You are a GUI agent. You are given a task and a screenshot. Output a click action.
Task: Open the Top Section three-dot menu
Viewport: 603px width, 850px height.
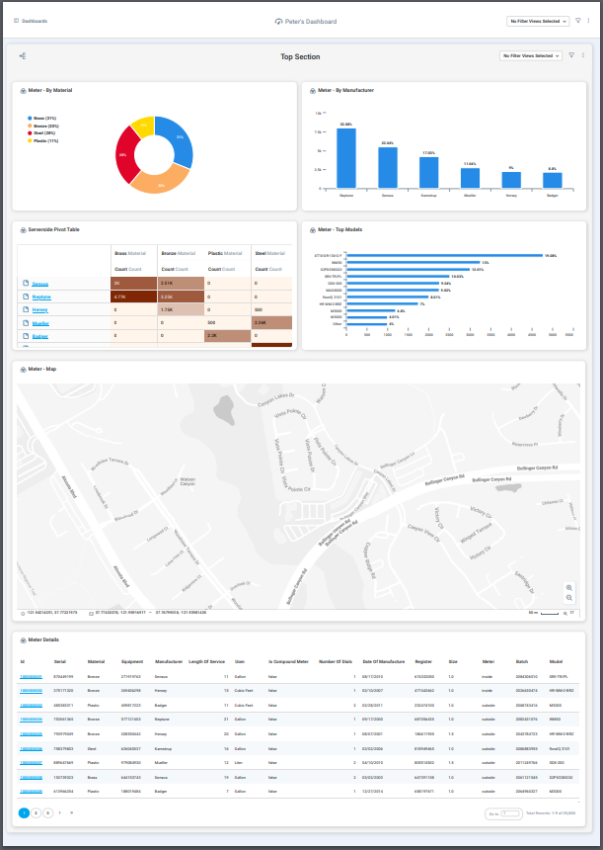click(582, 55)
